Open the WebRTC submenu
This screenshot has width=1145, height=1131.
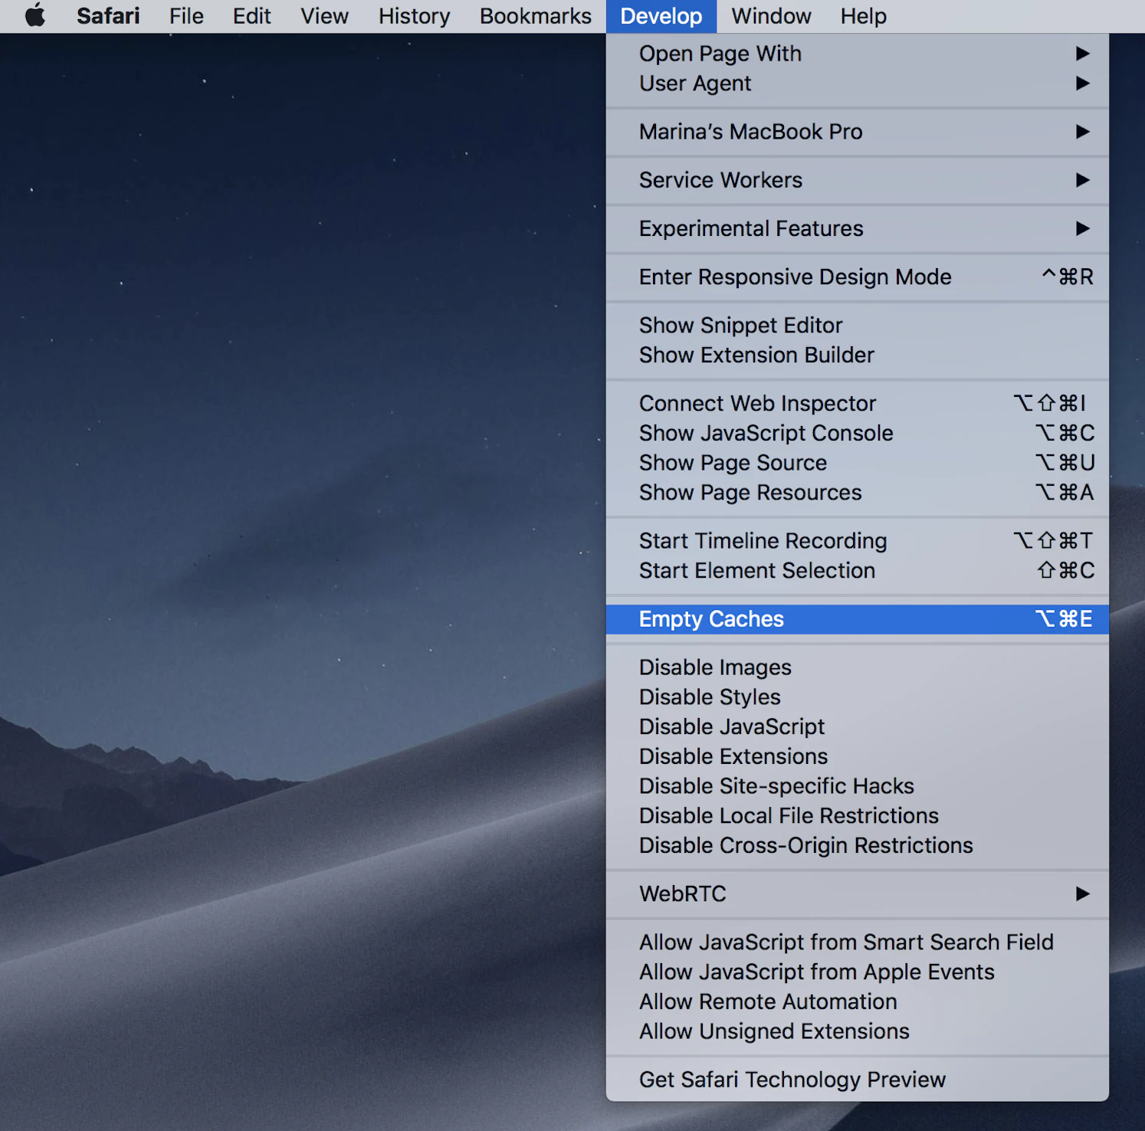682,893
